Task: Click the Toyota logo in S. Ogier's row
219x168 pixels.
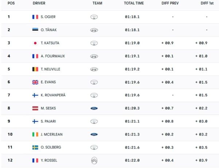Action: click(94, 17)
